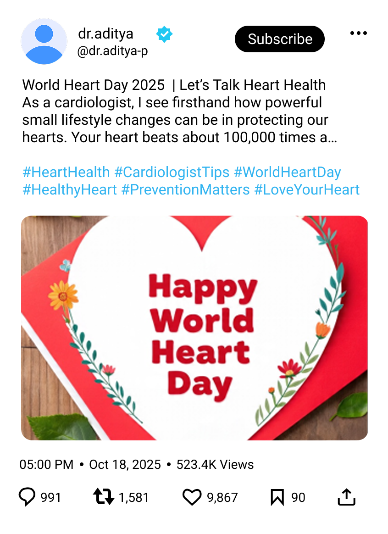The width and height of the screenshot is (388, 534).
Task: Click dr.aditya's profile avatar
Action: pyautogui.click(x=44, y=40)
